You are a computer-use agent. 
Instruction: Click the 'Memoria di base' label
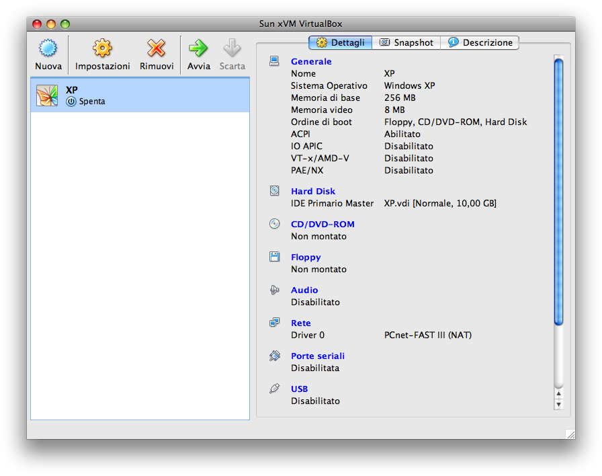click(x=325, y=98)
